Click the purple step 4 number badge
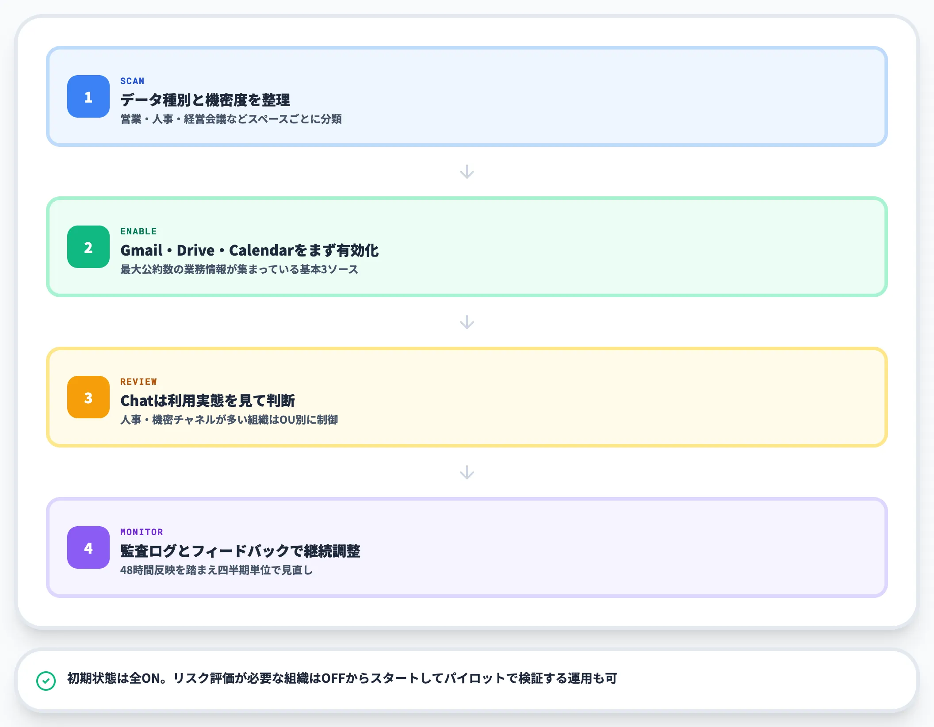The height and width of the screenshot is (727, 934). [x=88, y=548]
